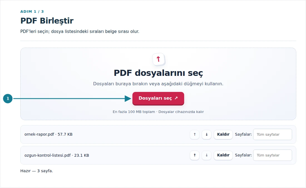
Task: Click the 'PDF Birleştir' heading
Action: [47, 21]
